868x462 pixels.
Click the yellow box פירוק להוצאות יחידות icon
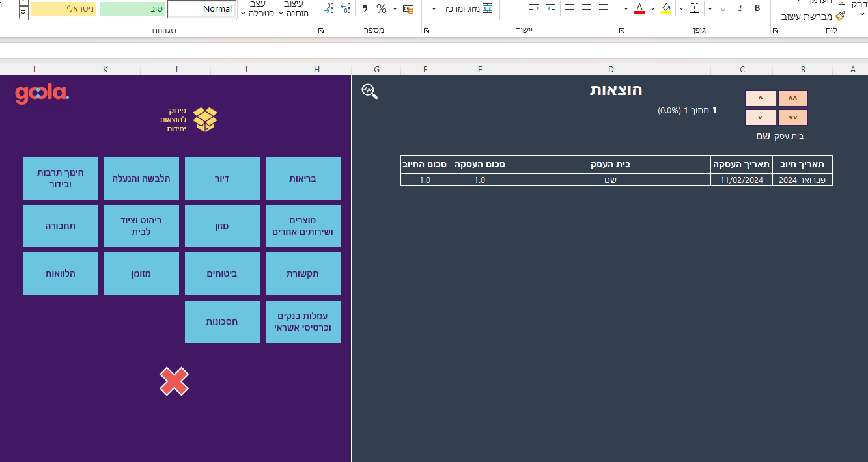click(x=206, y=120)
